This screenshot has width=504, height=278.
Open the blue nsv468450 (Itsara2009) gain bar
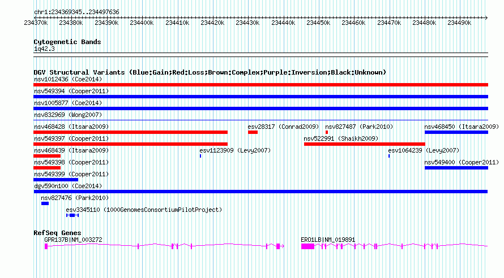tap(456, 132)
